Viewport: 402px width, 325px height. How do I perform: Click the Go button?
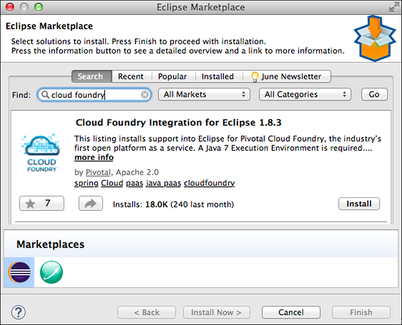[374, 95]
